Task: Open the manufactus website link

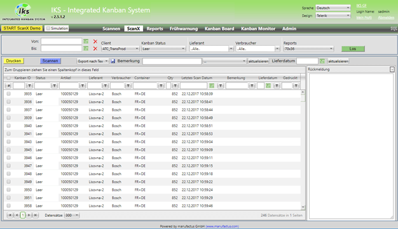Action: (222, 226)
